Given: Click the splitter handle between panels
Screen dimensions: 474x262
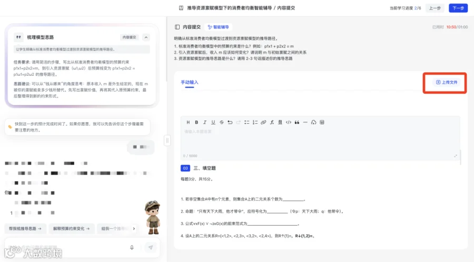Looking at the screenshot, I should click(x=167, y=140).
